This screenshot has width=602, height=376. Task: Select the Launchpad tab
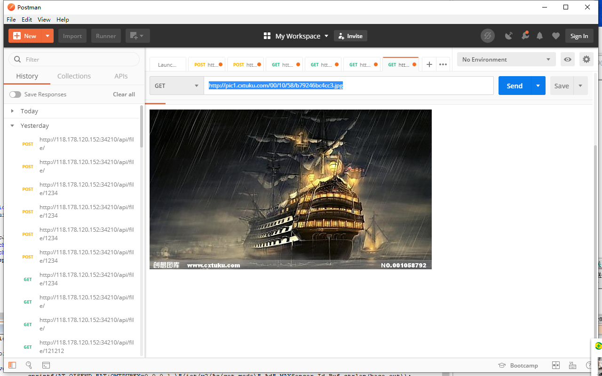pyautogui.click(x=167, y=65)
